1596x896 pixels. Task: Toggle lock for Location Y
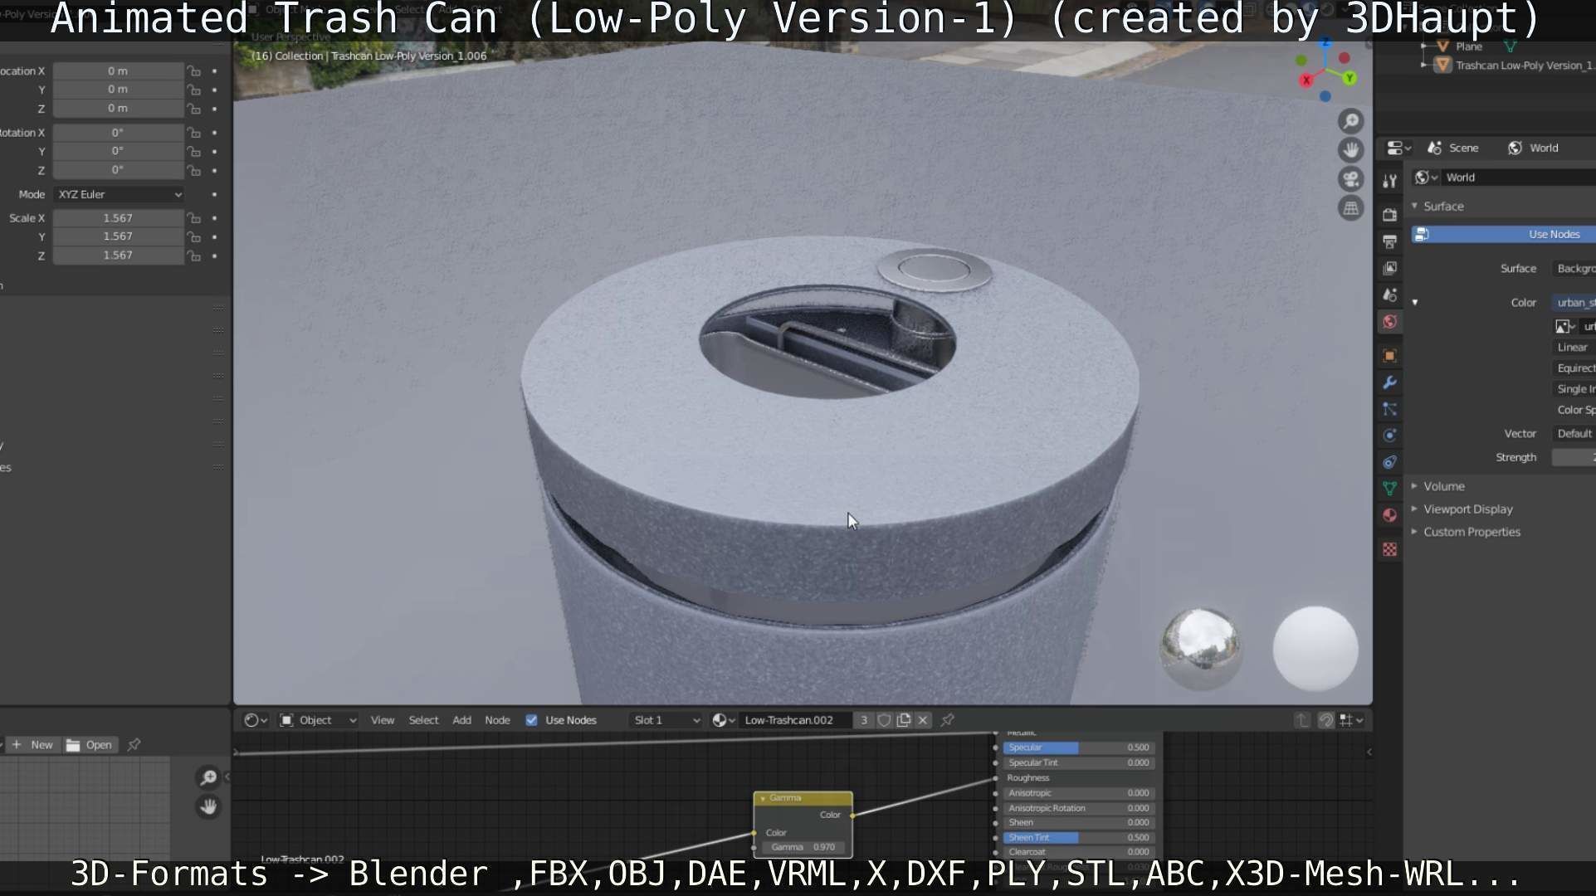point(193,90)
